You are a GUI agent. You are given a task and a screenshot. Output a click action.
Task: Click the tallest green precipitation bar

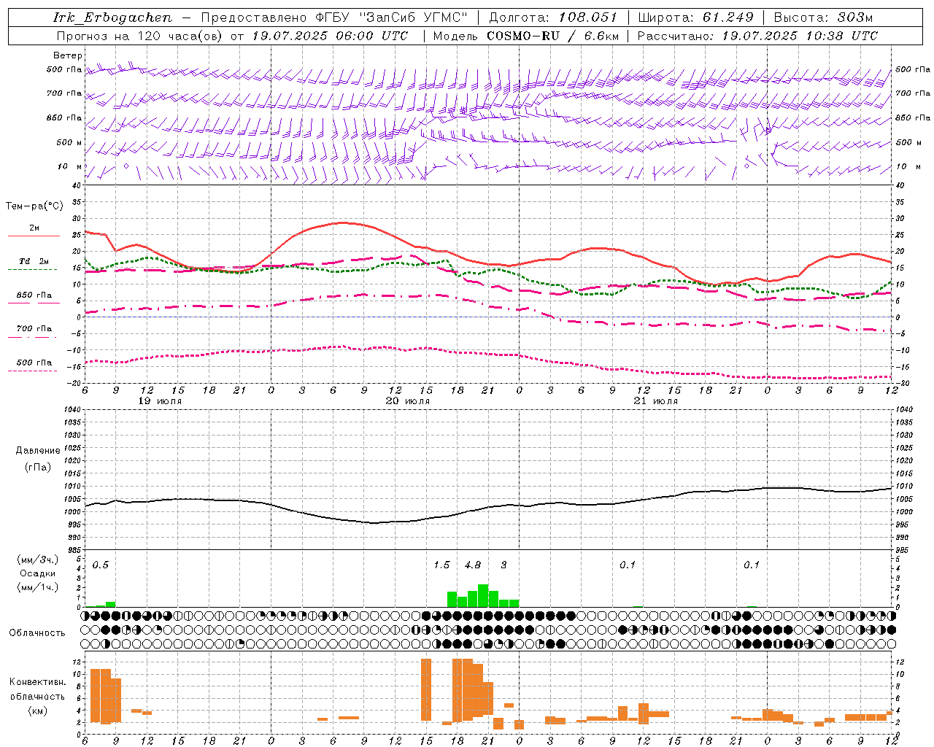(483, 596)
